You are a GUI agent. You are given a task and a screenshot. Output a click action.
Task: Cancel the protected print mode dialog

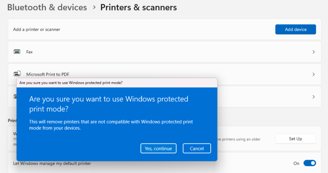197,148
